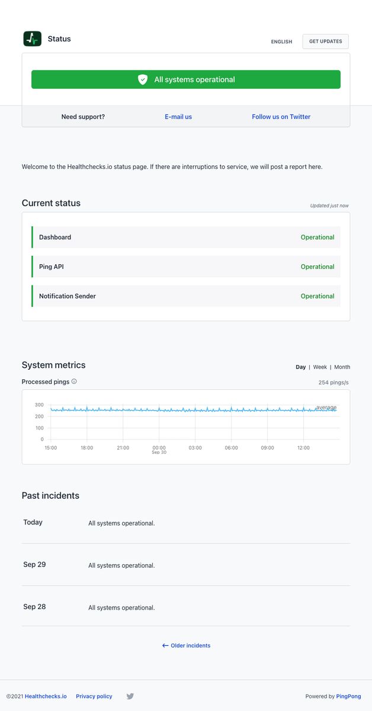Open the E-mail us link

click(x=178, y=117)
